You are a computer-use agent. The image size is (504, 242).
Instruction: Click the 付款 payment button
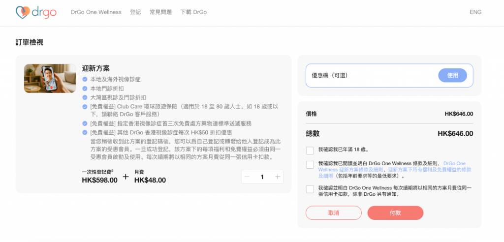395,213
